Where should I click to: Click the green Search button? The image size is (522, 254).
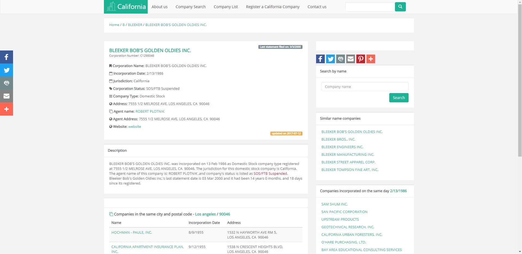399,98
